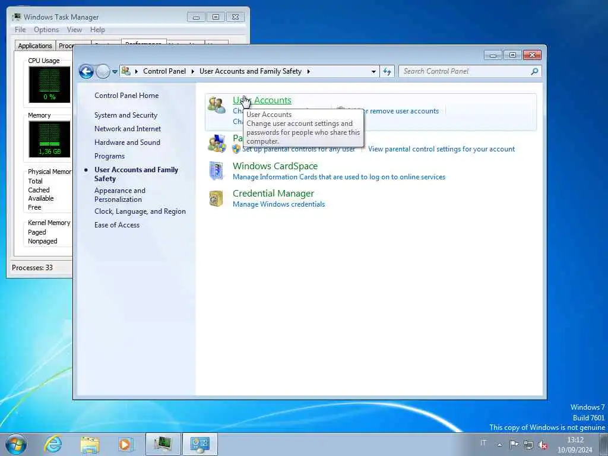Screen dimensions: 608x456
Task: Click the Parental Controls icon
Action: pyautogui.click(x=216, y=144)
